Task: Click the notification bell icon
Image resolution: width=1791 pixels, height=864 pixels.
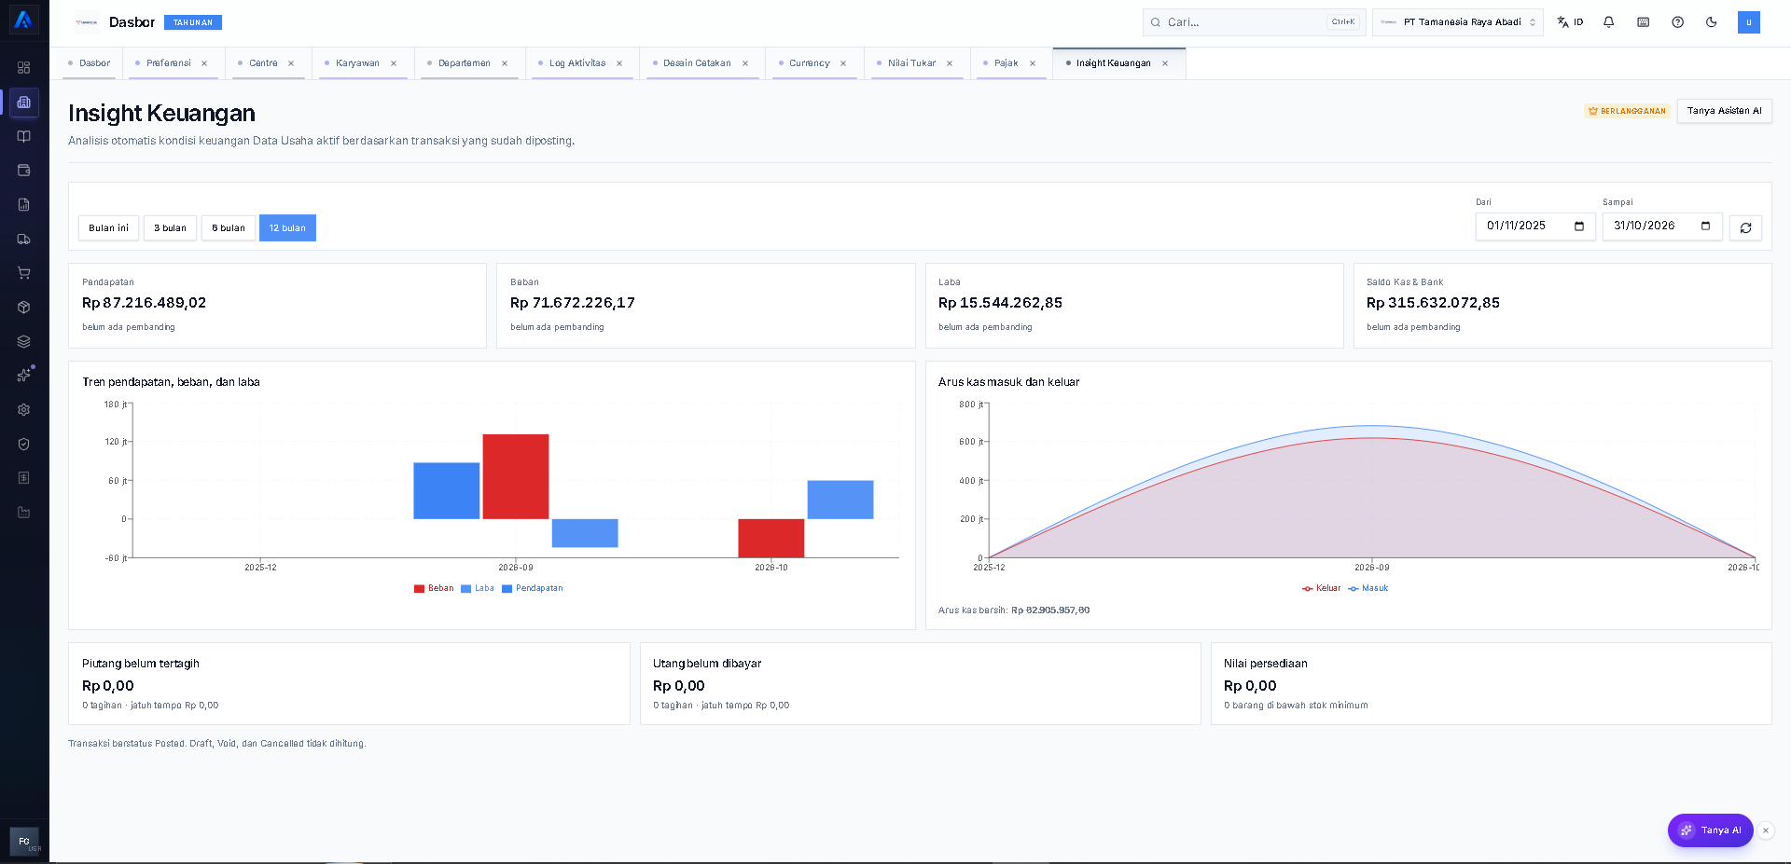Action: click(x=1609, y=22)
